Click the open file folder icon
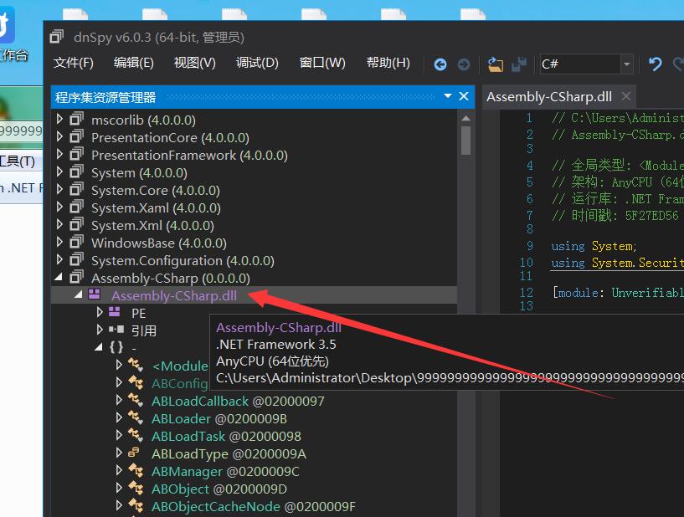 496,64
